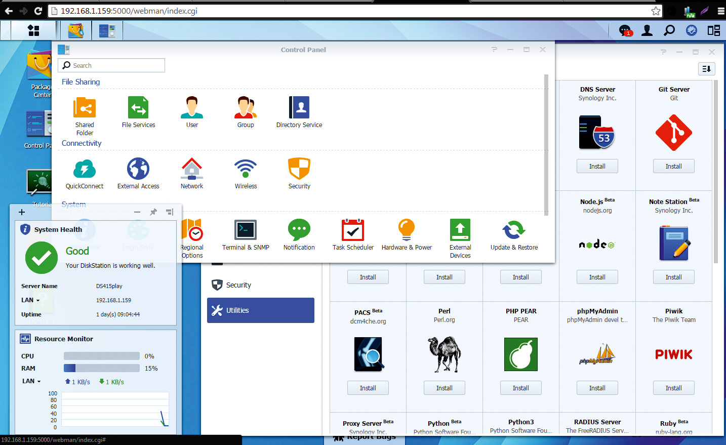Click the Control Panel home icon

click(63, 50)
